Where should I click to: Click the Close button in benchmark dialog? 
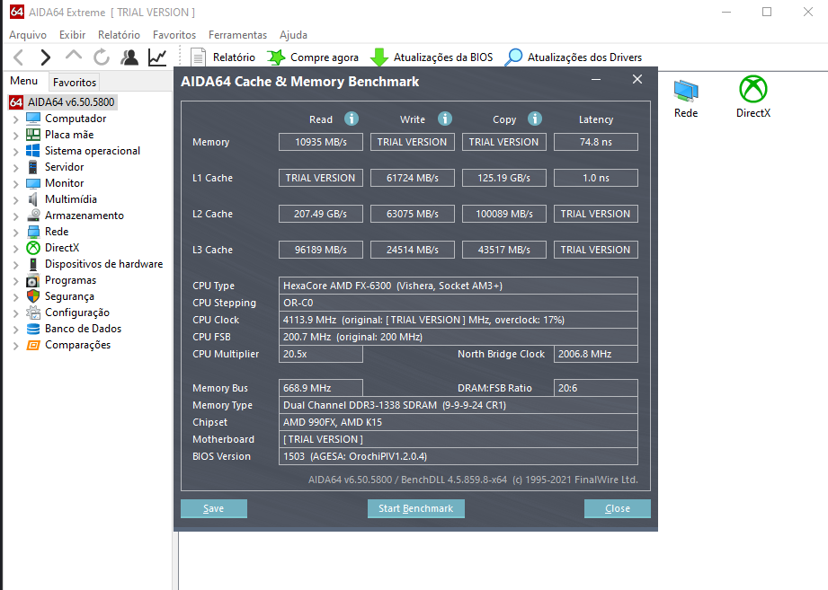[x=618, y=508]
